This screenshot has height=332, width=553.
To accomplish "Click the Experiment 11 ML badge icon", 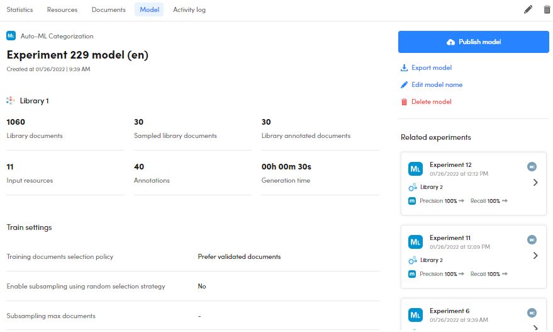I will pos(415,242).
